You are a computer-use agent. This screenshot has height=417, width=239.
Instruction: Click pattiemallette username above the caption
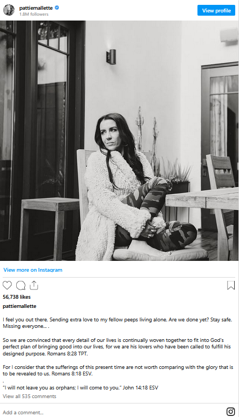click(19, 306)
